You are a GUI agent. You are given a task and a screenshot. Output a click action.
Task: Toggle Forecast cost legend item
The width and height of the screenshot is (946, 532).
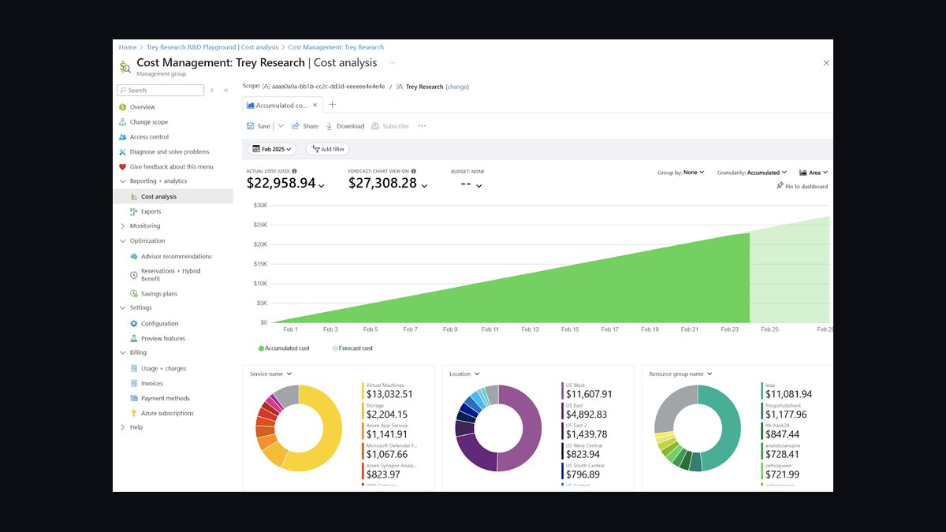coord(352,348)
